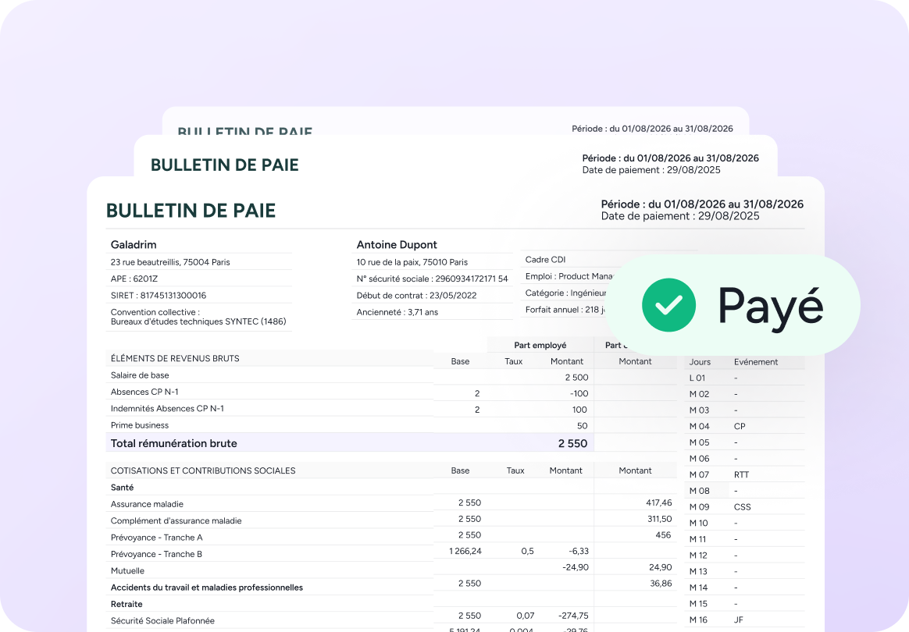Click the Salaire de base row label
The height and width of the screenshot is (632, 909).
click(140, 375)
